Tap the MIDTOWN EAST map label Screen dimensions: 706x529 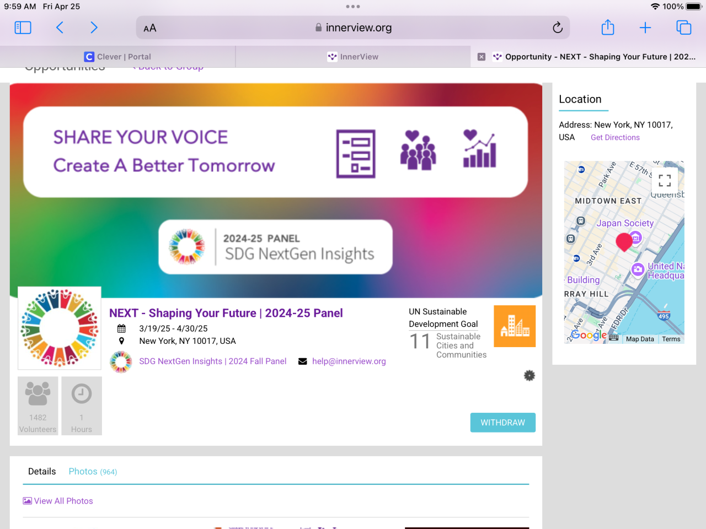(x=608, y=201)
